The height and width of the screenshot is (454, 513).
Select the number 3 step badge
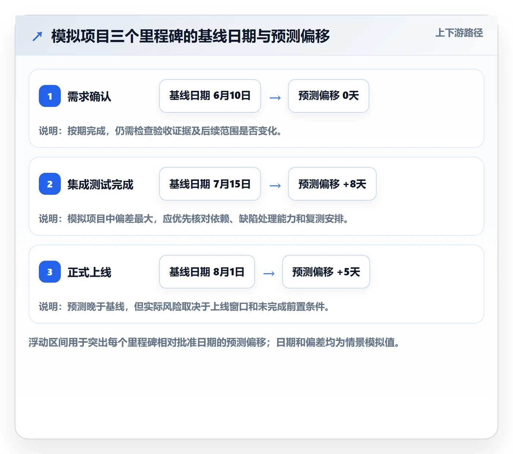tap(50, 272)
